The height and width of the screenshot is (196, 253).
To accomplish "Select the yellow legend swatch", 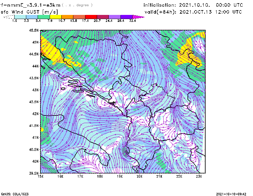I will click(x=56, y=17).
